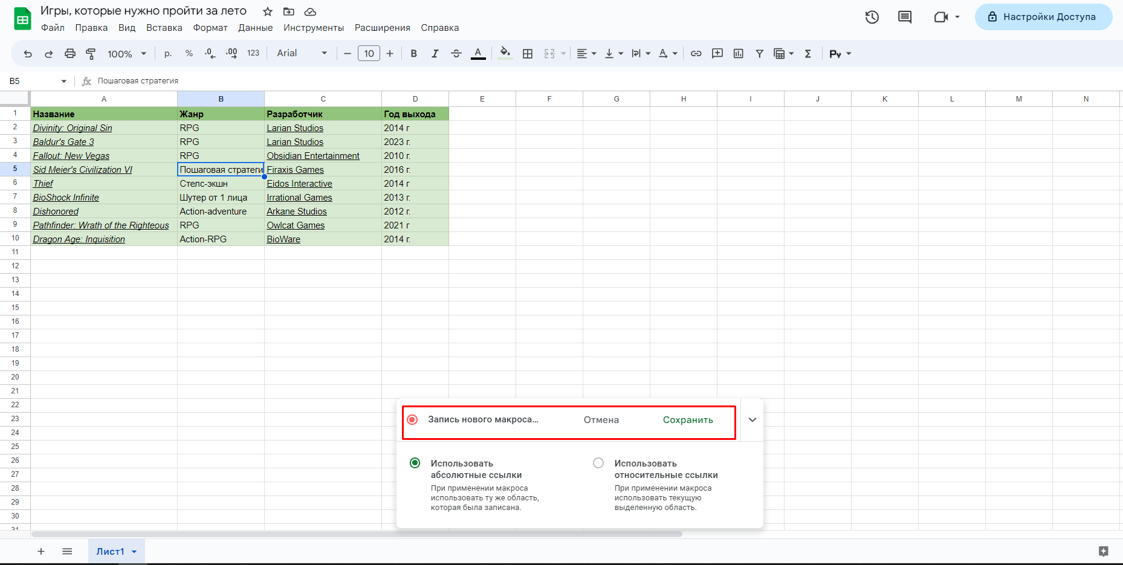Image resolution: width=1123 pixels, height=565 pixels.
Task: Select relative references radio option
Action: (x=598, y=463)
